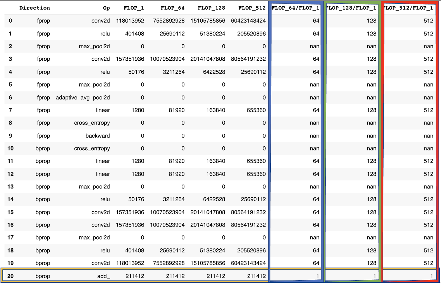Click row index 20 at the bottom
Image resolution: width=441 pixels, height=283 pixels.
click(10, 276)
